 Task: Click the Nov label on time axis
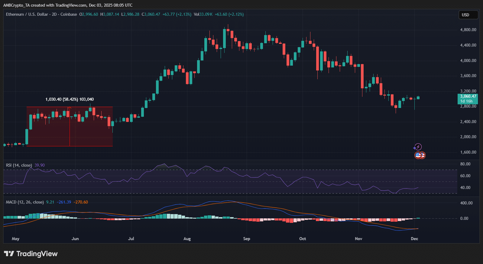[x=358, y=239]
